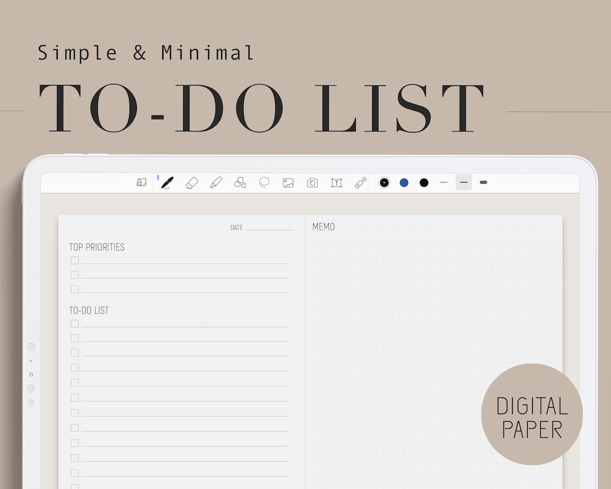Tick the first Top Priorities checkbox
Image resolution: width=611 pixels, height=489 pixels.
74,260
